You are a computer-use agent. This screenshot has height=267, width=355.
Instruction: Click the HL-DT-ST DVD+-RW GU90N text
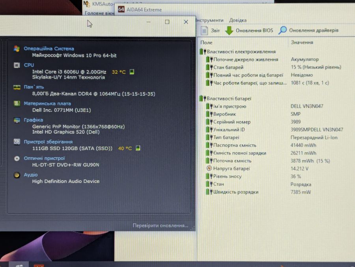click(x=65, y=164)
